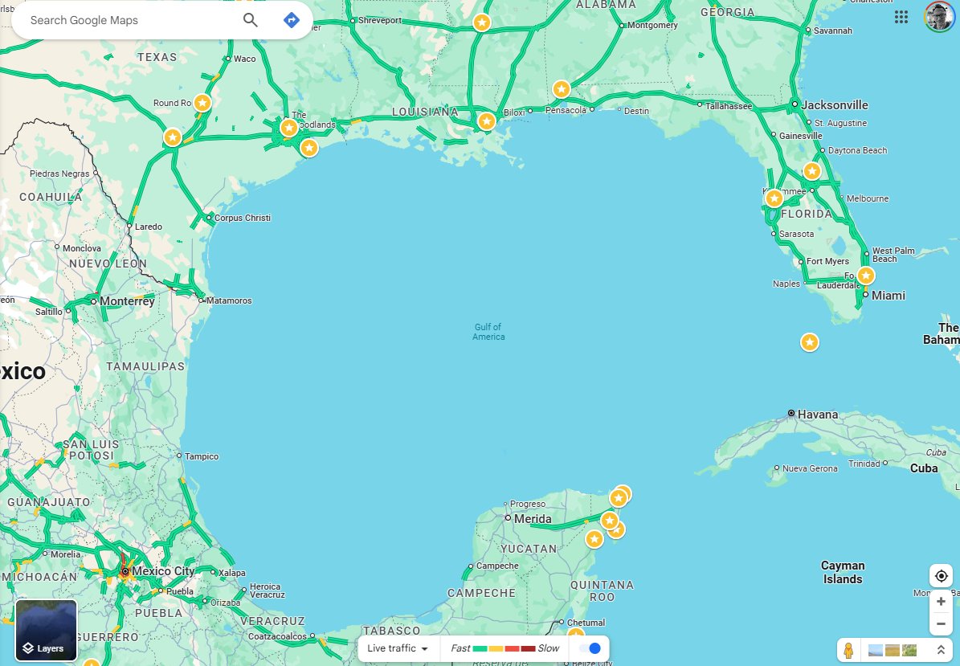Screen dimensions: 960x666
Task: Zoom in with the plus button
Action: 941,601
